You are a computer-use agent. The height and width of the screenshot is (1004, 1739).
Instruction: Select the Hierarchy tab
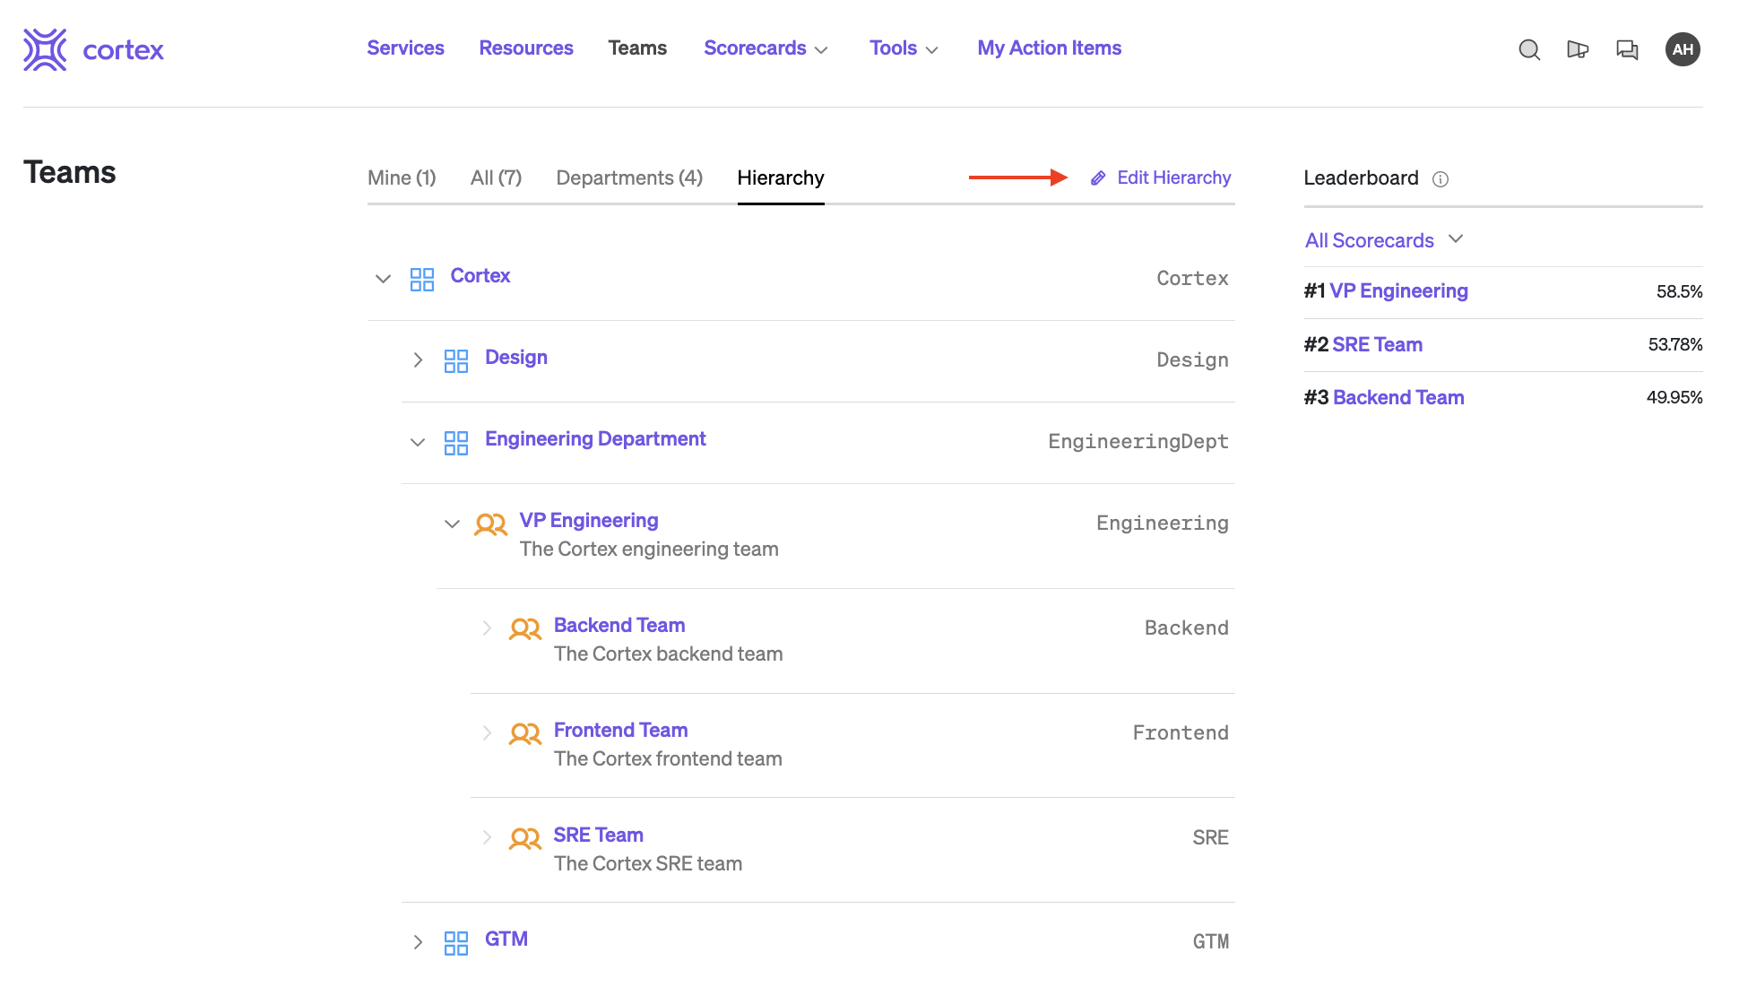(781, 178)
